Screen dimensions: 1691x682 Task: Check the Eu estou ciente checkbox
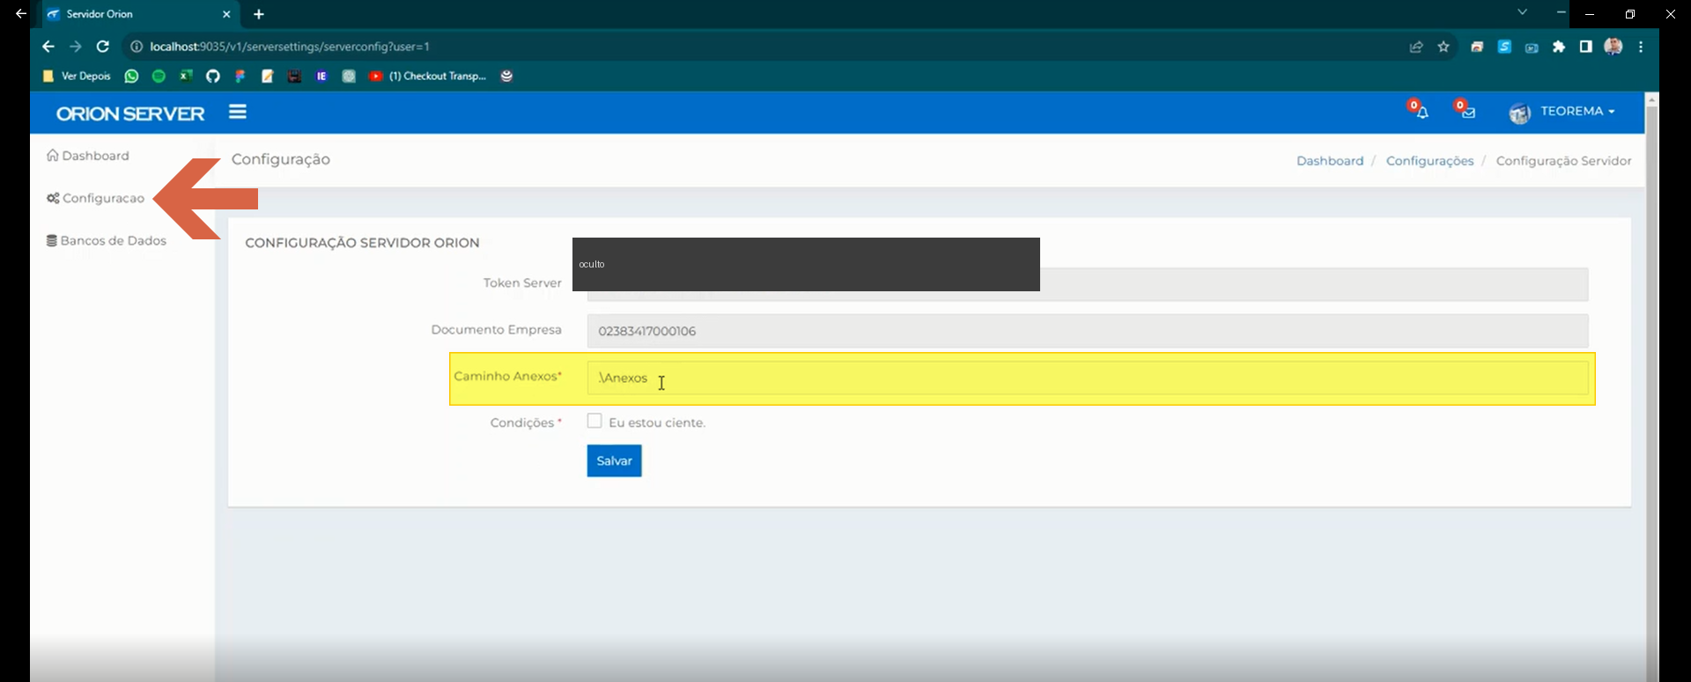pos(594,422)
